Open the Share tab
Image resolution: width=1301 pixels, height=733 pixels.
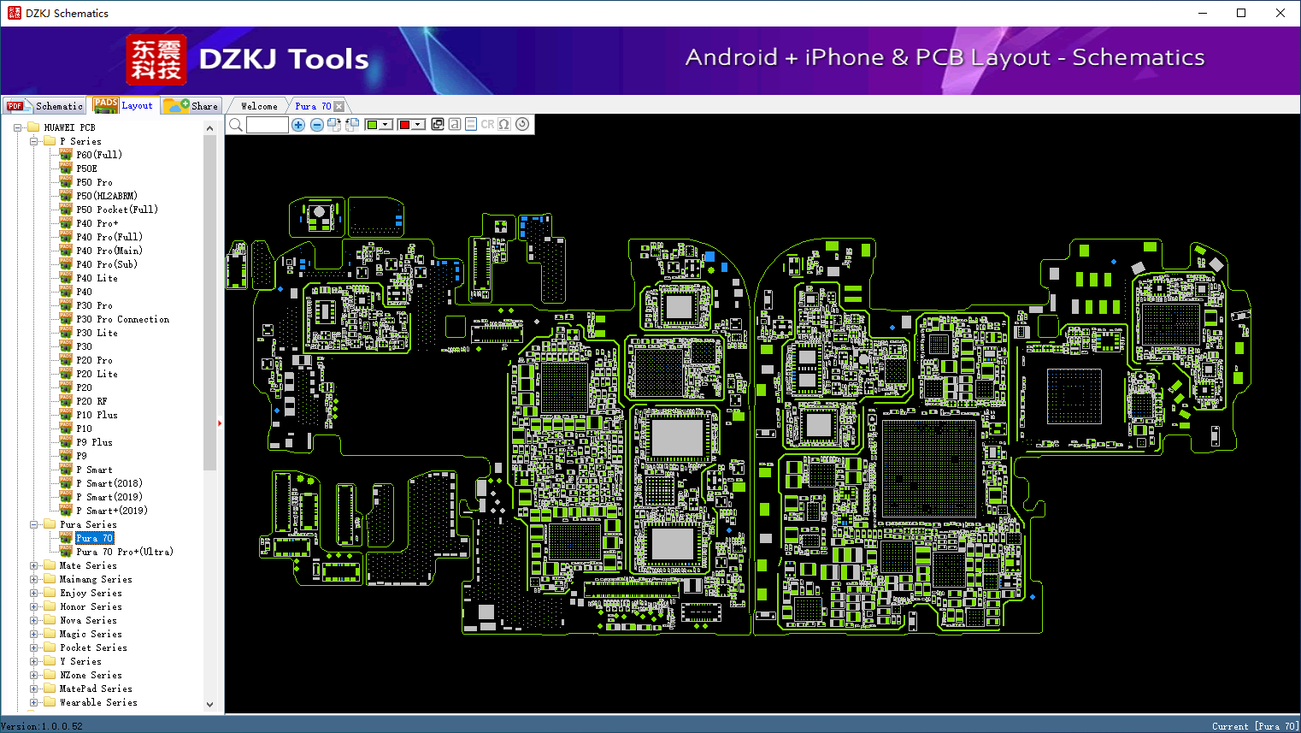pos(191,106)
